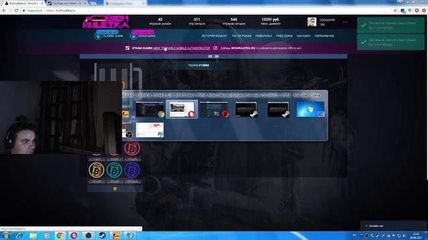The width and height of the screenshot is (428, 240).
Task: Switch to Steam thumbnail next to Desktop
Action: [x=278, y=109]
